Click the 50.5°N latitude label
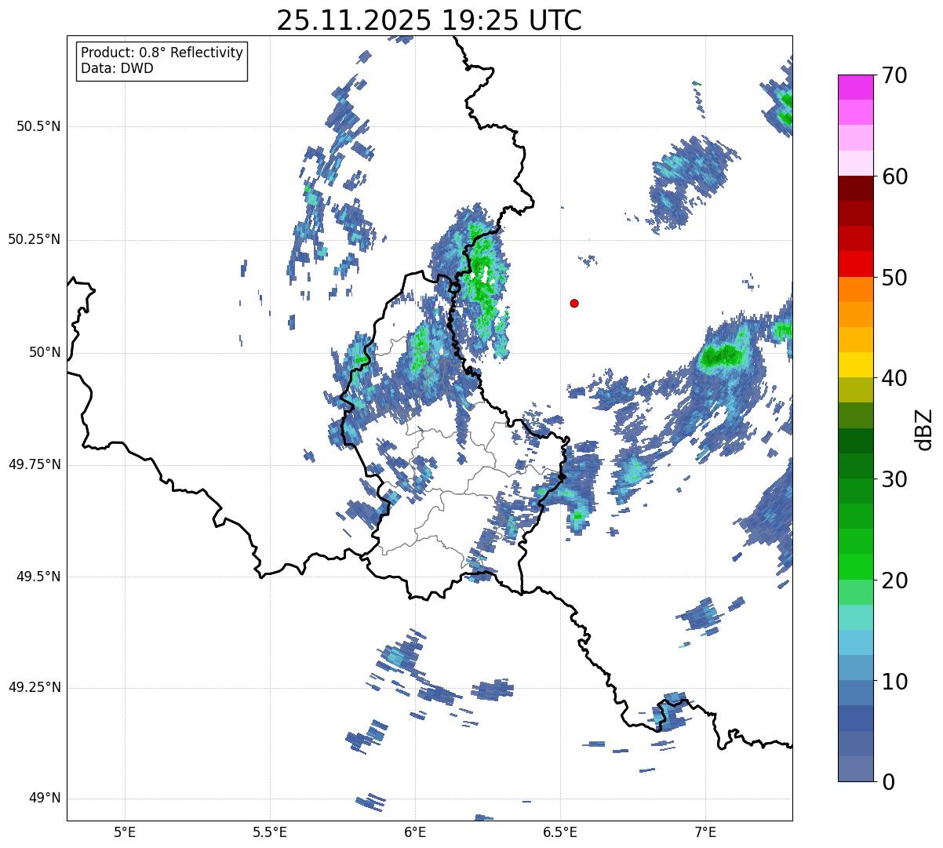Screen dimensions: 943x848 tap(39, 126)
